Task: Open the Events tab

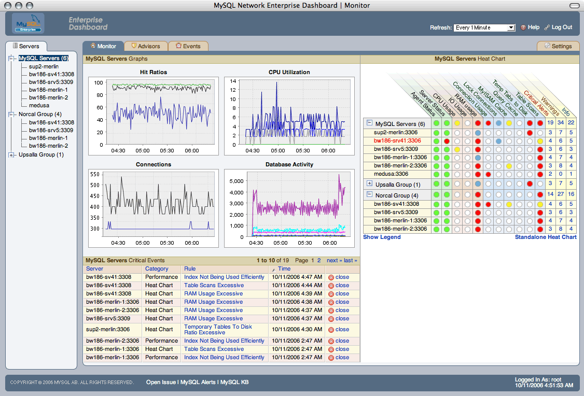Action: pos(188,46)
